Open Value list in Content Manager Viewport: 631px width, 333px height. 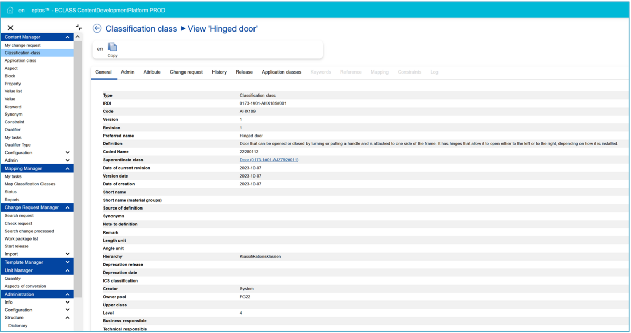tap(13, 91)
